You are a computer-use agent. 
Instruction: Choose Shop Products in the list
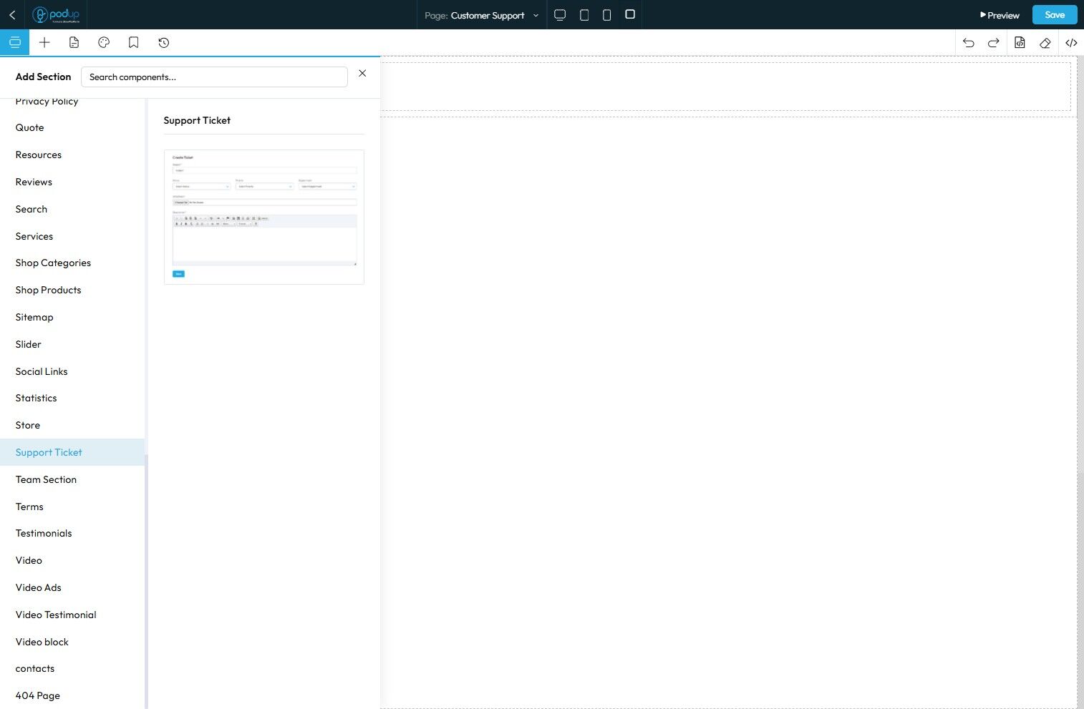coord(48,290)
